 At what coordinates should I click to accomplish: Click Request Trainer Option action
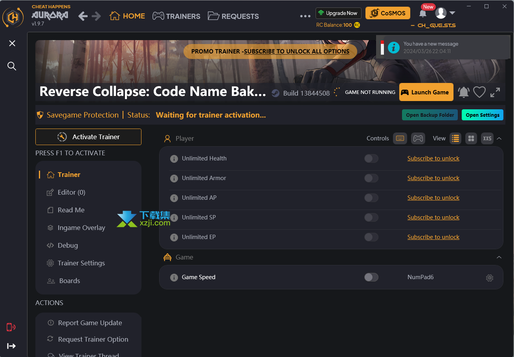point(88,339)
